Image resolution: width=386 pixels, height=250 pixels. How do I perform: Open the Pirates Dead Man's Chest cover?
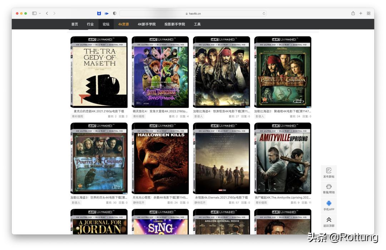283,72
